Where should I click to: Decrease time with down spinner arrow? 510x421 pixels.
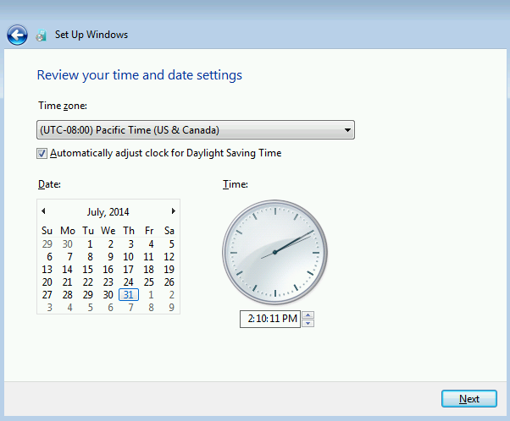pos(308,323)
